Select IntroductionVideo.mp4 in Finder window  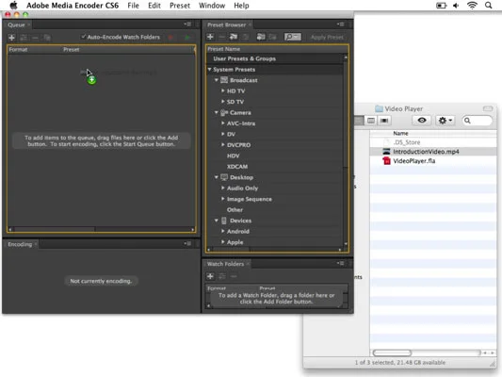433,152
